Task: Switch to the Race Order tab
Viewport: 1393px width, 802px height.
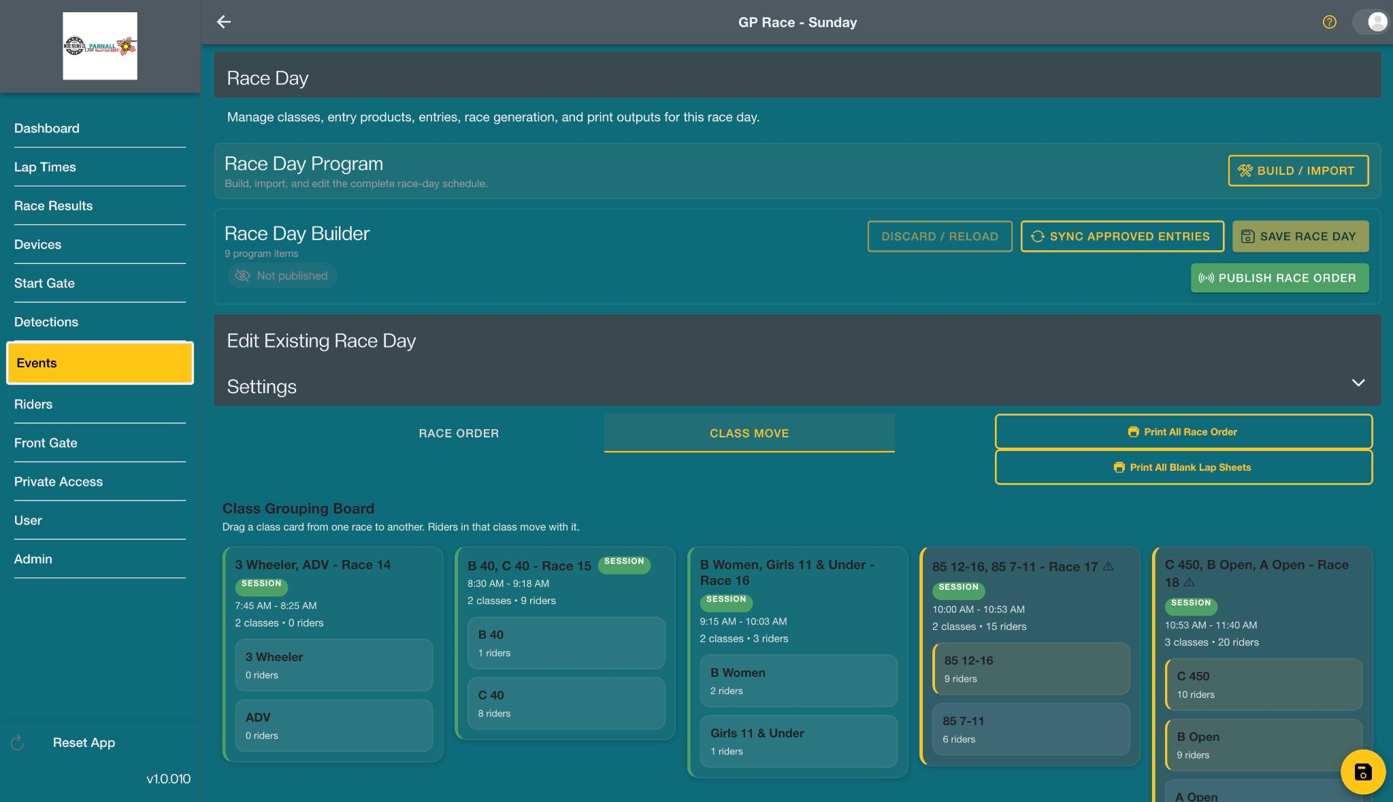Action: click(459, 433)
